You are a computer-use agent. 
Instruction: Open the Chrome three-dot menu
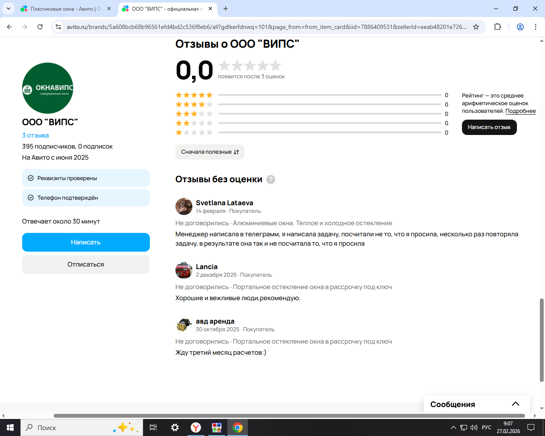click(535, 27)
